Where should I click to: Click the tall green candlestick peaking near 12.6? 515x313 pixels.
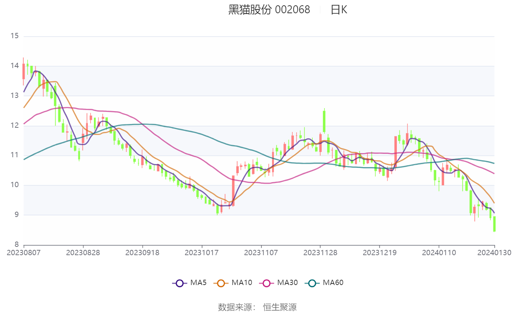(324, 121)
